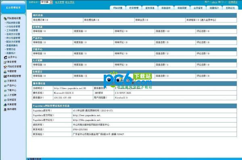Click the http://bbs.pageadmin.net forum text

(x=87, y=120)
